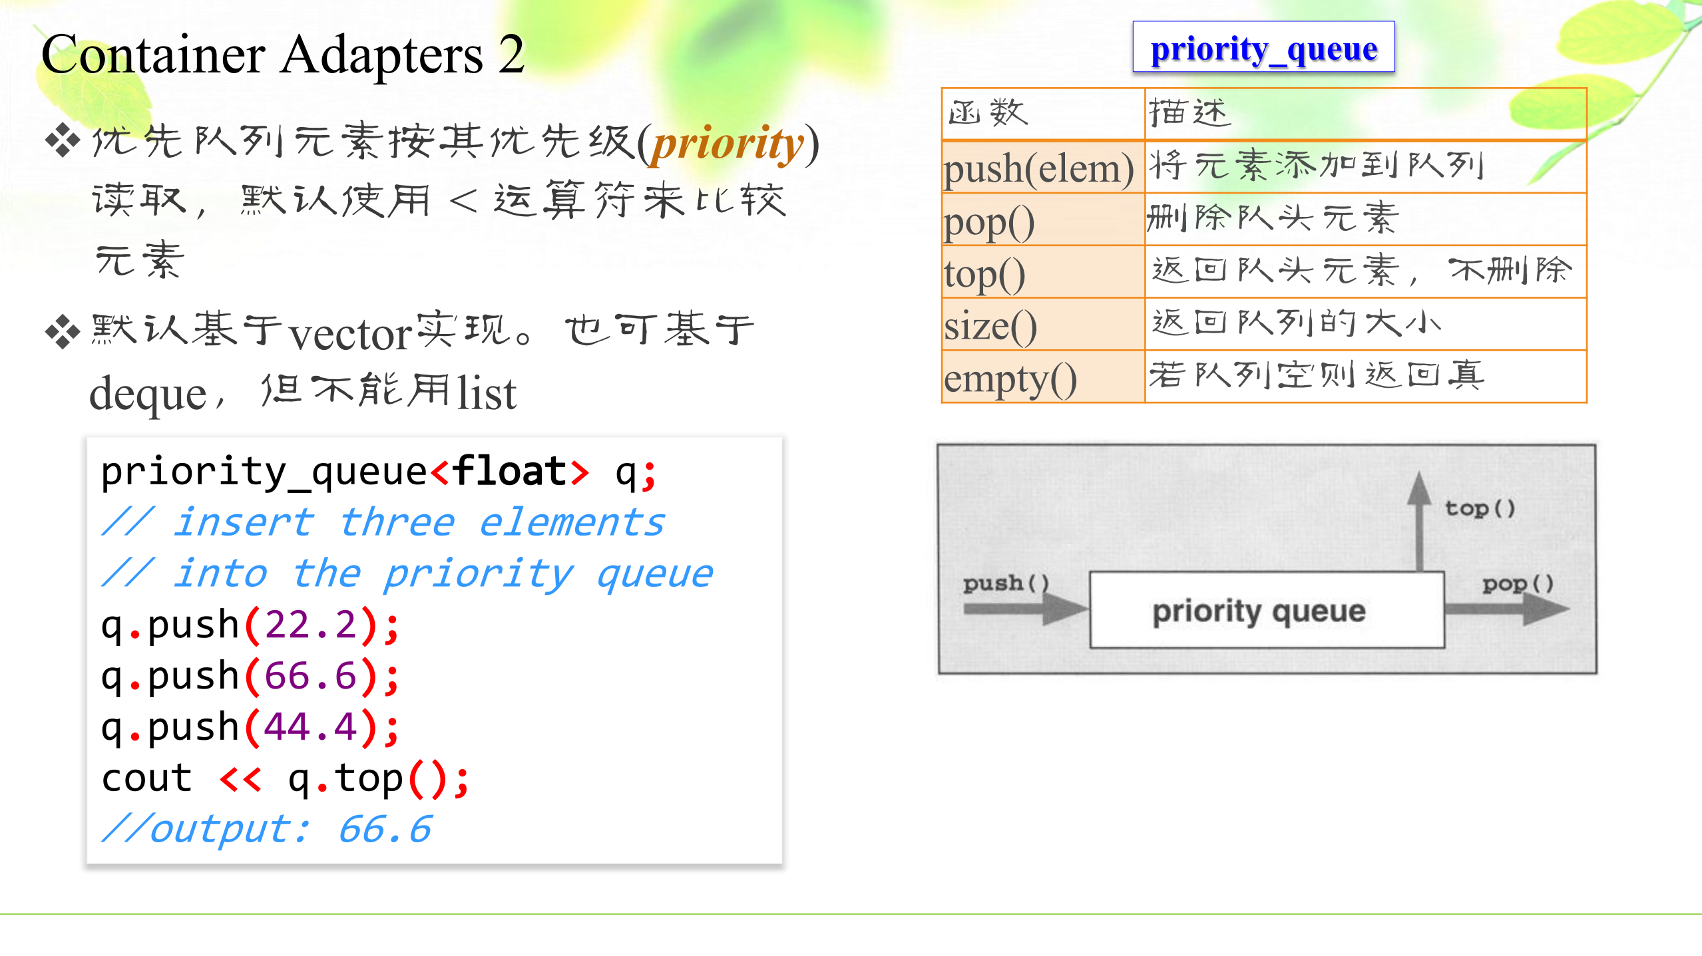Select pop() function row

point(1263,218)
